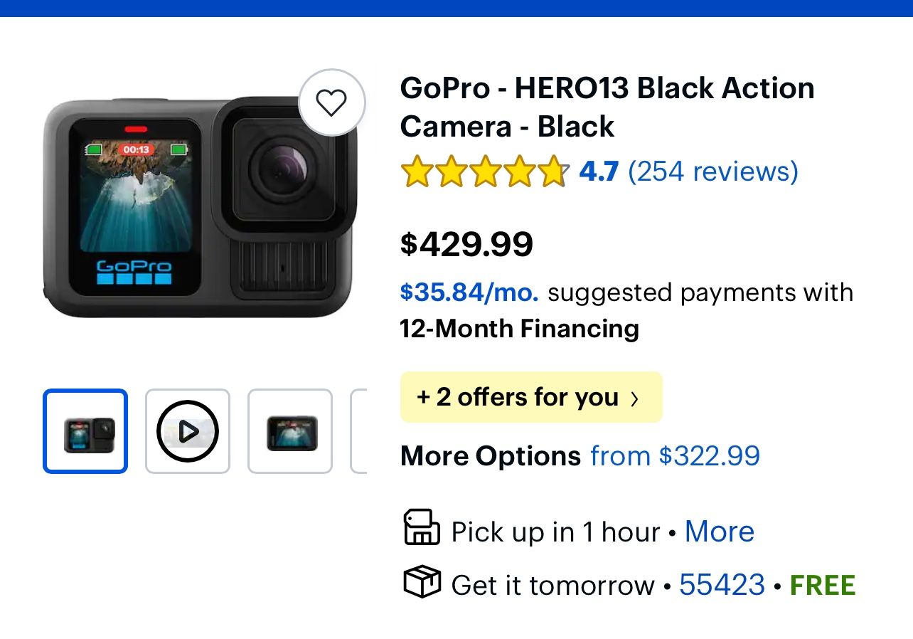Click the shipping box icon
The width and height of the screenshot is (913, 639).
point(422,584)
